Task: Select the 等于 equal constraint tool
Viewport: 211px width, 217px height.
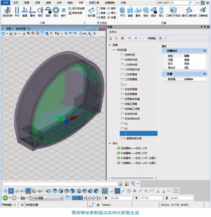Action: [64, 12]
